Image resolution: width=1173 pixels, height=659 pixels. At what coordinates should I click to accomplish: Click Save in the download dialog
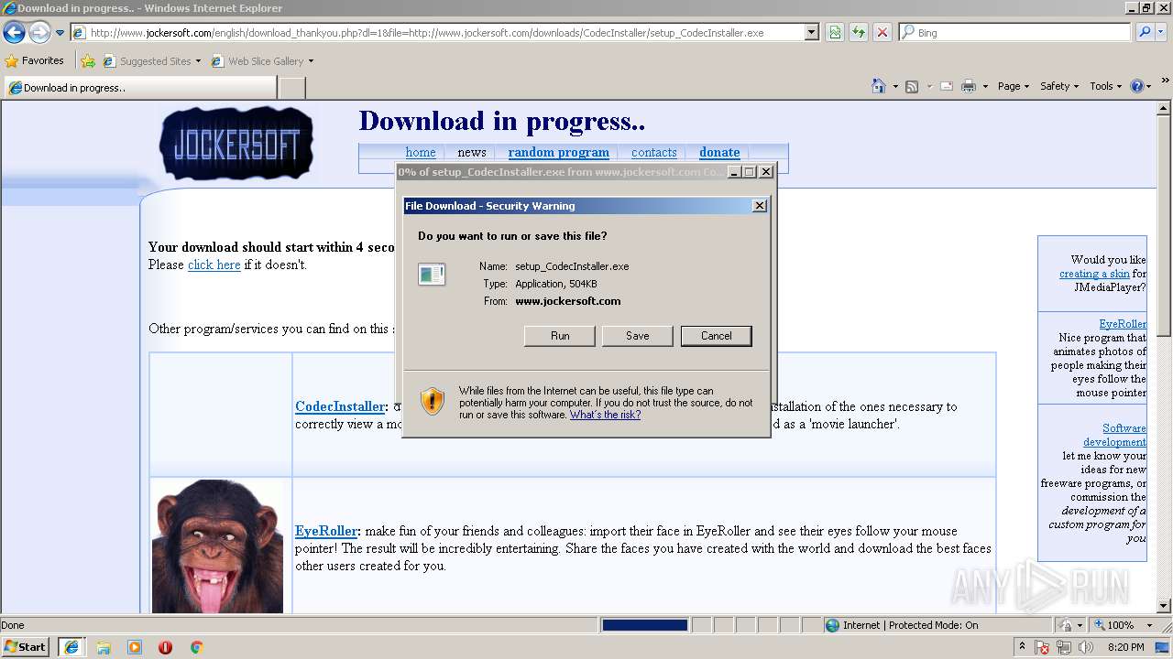[638, 336]
